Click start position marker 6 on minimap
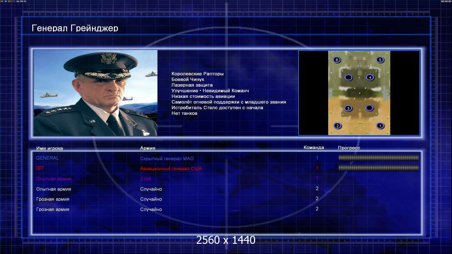Viewport: 452px width, 254px height. (337, 60)
